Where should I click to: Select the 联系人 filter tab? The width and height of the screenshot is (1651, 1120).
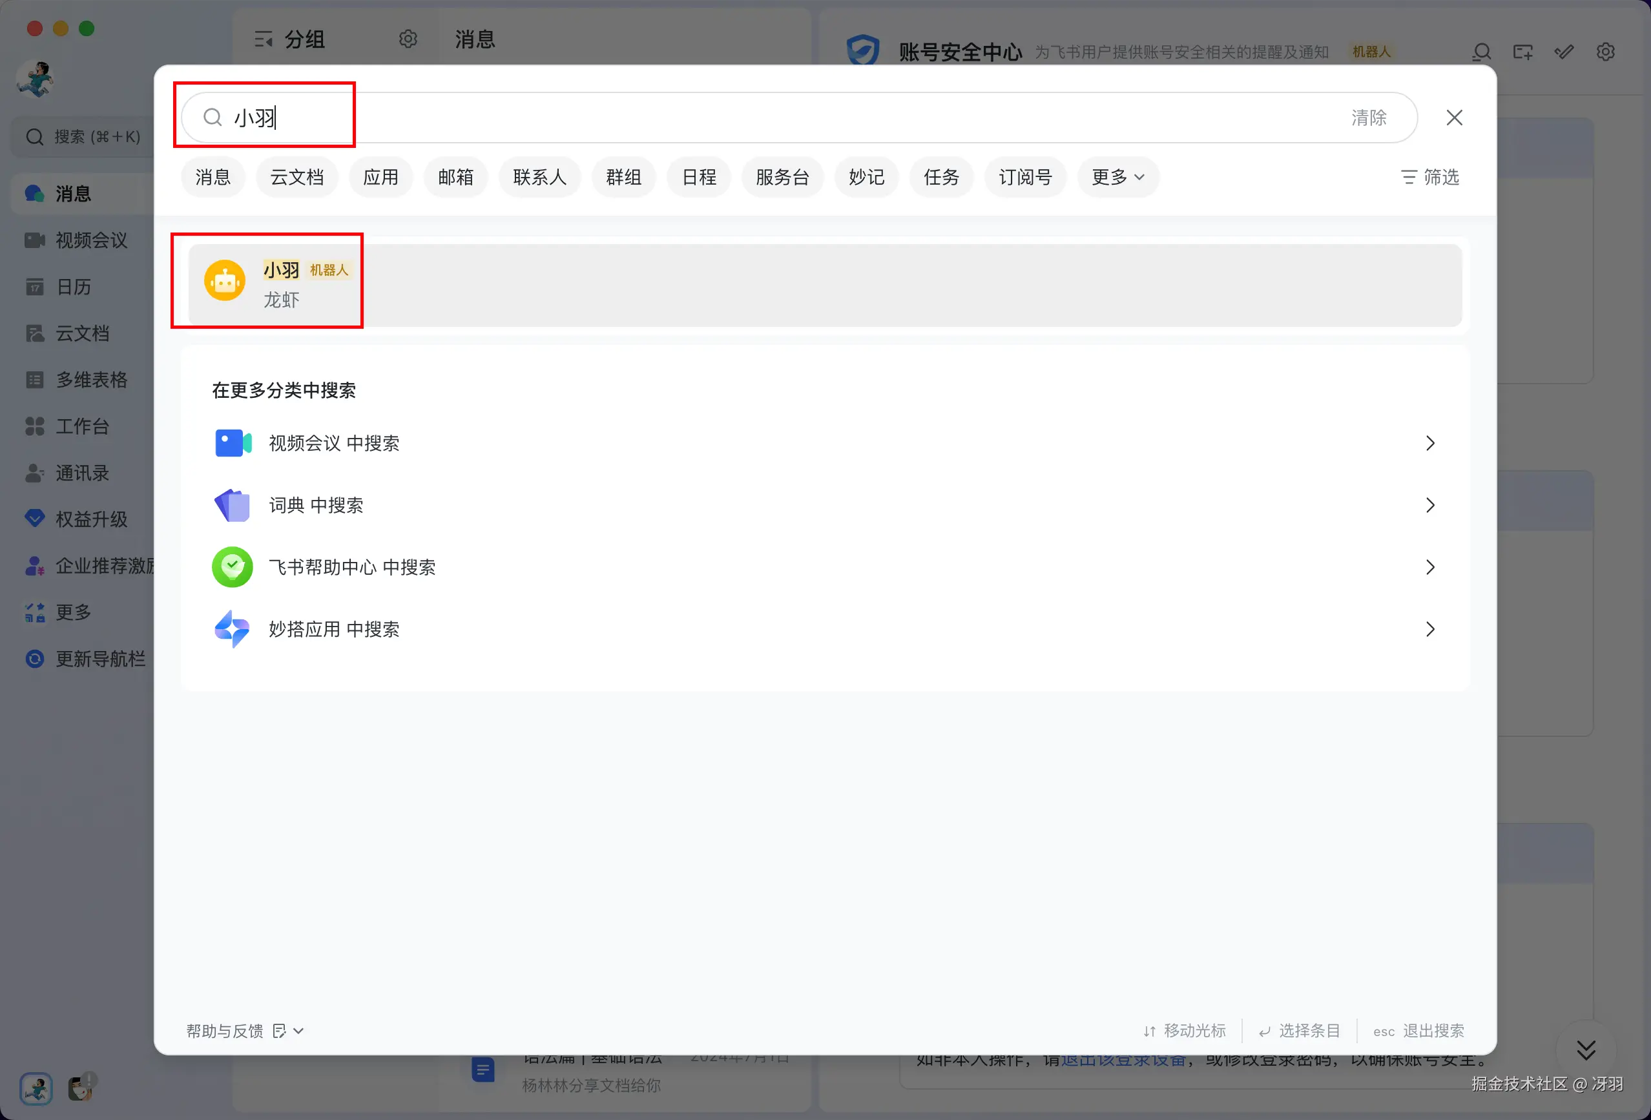point(539,177)
